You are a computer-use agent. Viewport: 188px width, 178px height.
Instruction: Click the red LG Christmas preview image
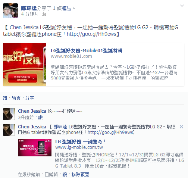point(25,65)
